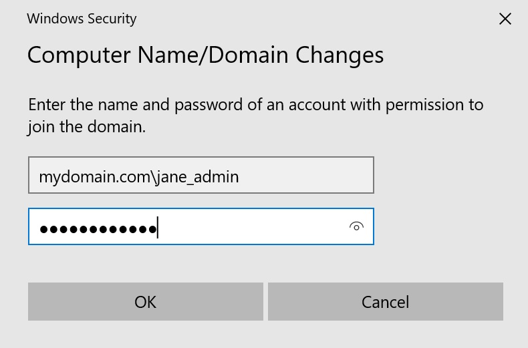
Task: Confirm credentials with the OK button
Action: 145,301
